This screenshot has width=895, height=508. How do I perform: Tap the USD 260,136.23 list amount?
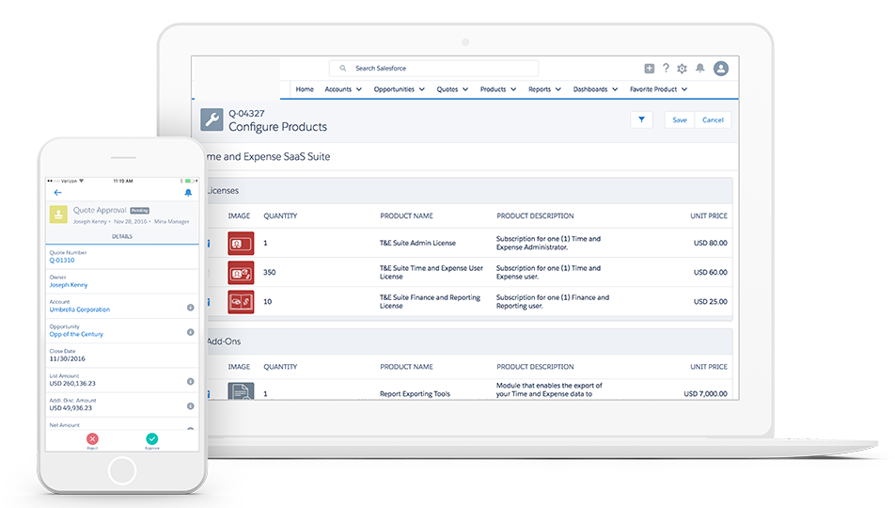coord(72,384)
